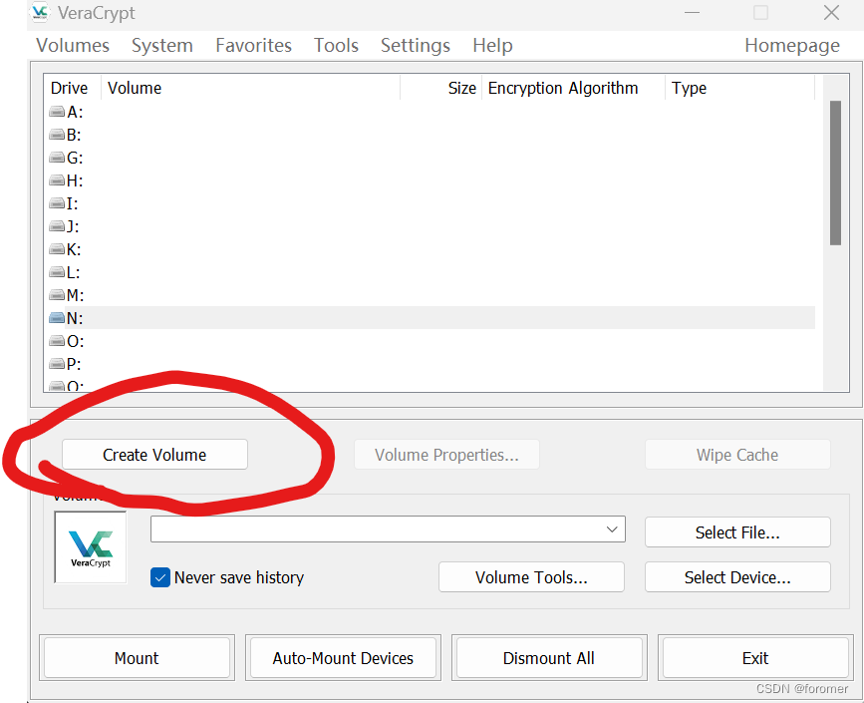Viewport: 864px width, 703px height.
Task: Sort by the Size column header
Action: coord(440,88)
